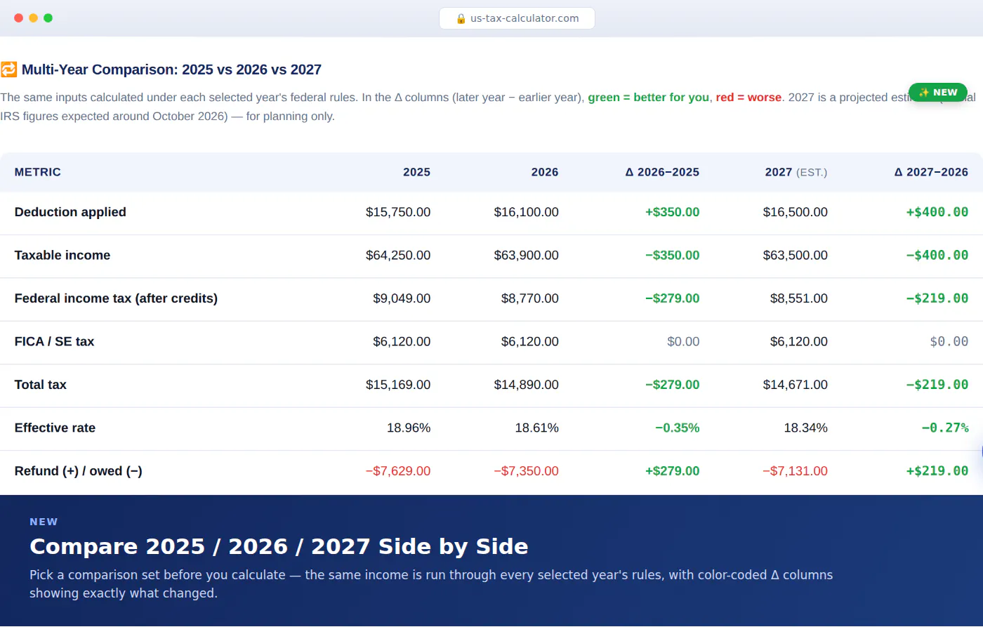Click the repeat icon beside Multi-Year Comparison
983x627 pixels.
pos(8,70)
